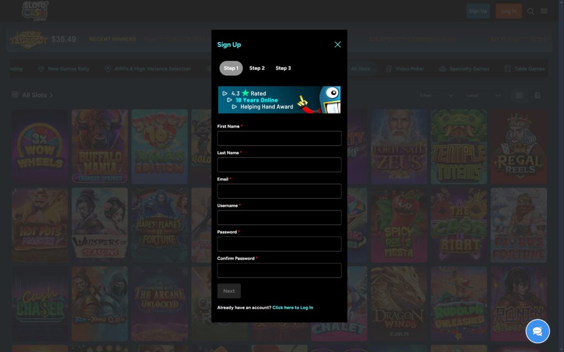Expand the All Slots section chevron
564x352 pixels.
pyautogui.click(x=50, y=95)
